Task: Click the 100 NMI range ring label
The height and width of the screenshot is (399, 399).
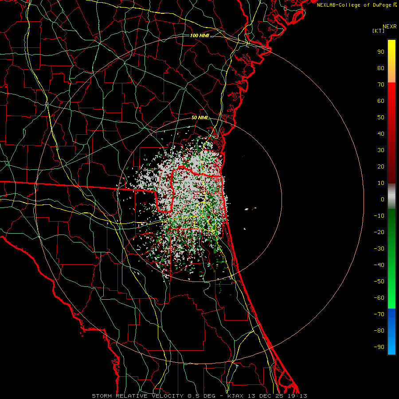Action: tap(199, 35)
